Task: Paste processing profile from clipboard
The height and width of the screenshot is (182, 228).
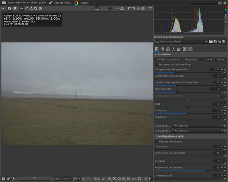Action: 224,41
